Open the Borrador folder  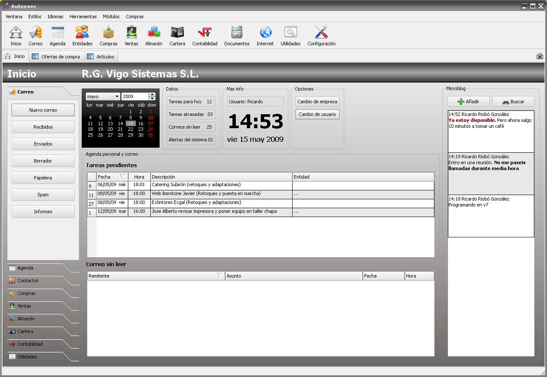tap(43, 161)
